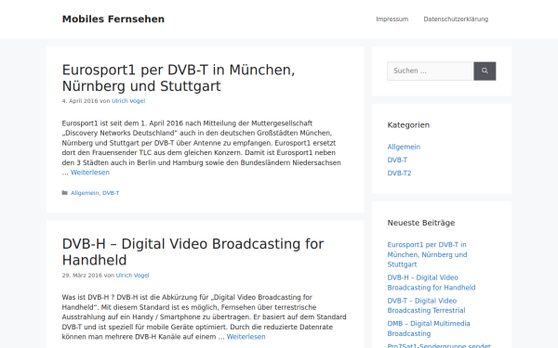Viewport: 558px width, 348px height.
Task: Open Datenschutzerklärung in the navigation
Action: tap(456, 19)
